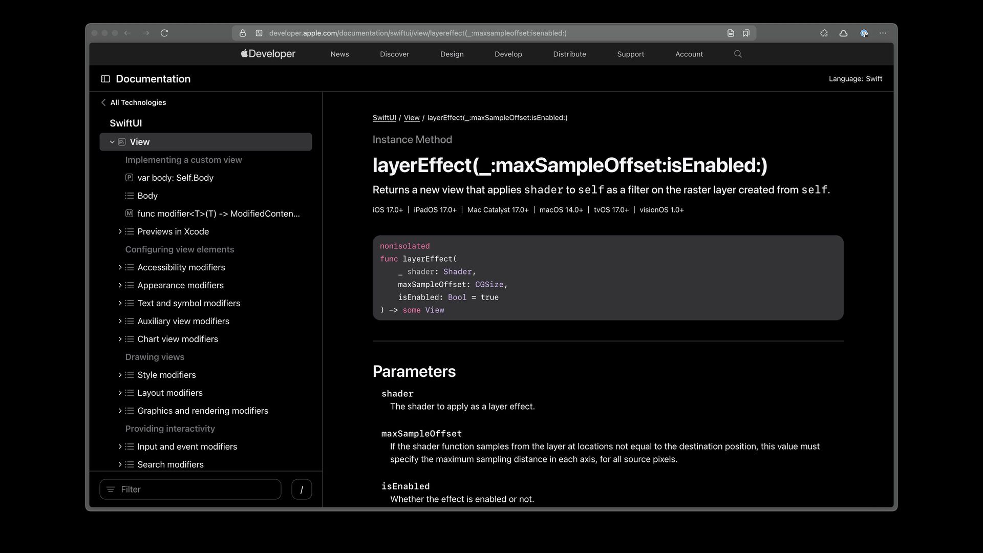Image resolution: width=983 pixels, height=553 pixels.
Task: Select SwiftUI heading in sidebar
Action: coord(126,123)
